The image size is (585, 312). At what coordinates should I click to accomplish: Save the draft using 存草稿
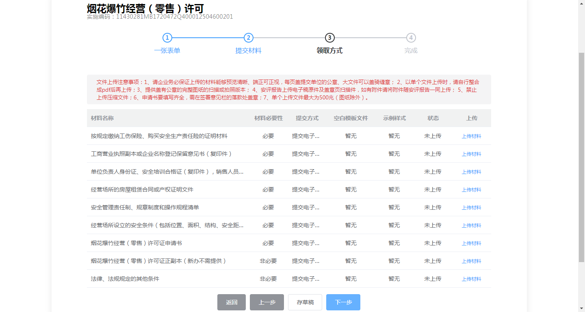pyautogui.click(x=305, y=302)
